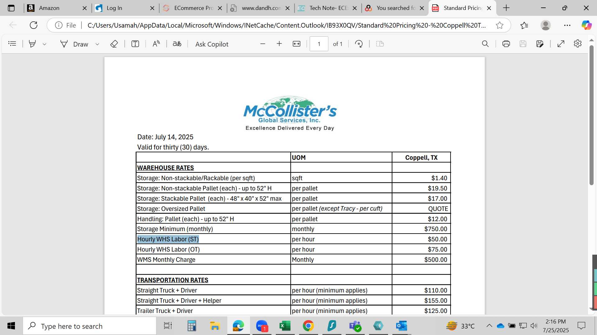Open Calculator from the taskbar
The width and height of the screenshot is (597, 335).
point(192,326)
